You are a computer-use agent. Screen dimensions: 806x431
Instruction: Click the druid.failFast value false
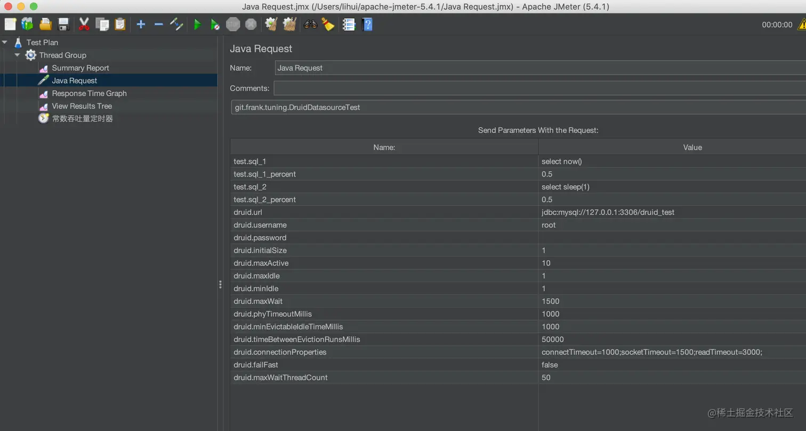(672, 365)
